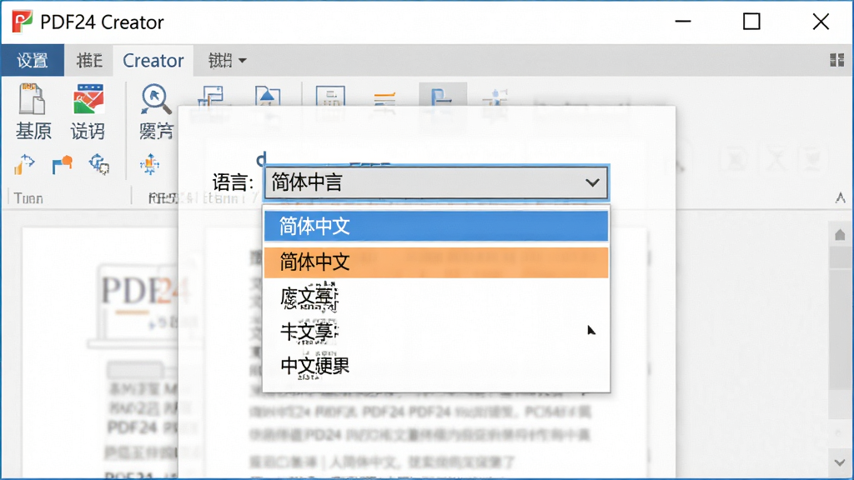
Task: Click the small orange rotate-arrow icon
Action: point(24,164)
